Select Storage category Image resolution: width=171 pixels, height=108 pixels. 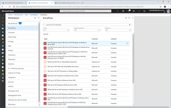point(22,41)
